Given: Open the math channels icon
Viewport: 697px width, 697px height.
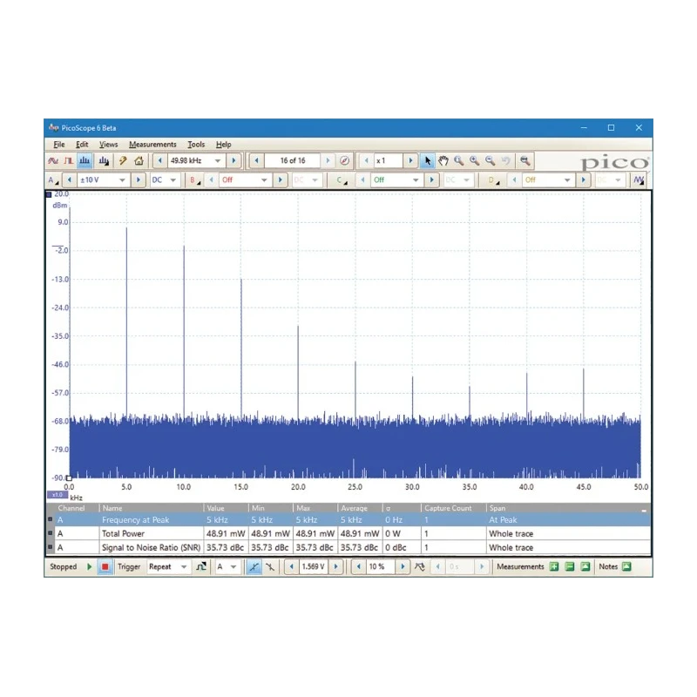Looking at the screenshot, I should coord(639,180).
